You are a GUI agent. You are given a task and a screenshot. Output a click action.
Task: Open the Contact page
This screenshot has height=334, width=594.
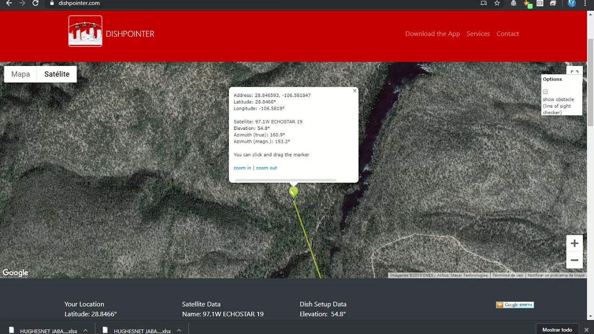(x=508, y=34)
